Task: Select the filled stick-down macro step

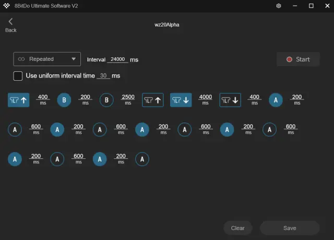Action: pyautogui.click(x=181, y=100)
